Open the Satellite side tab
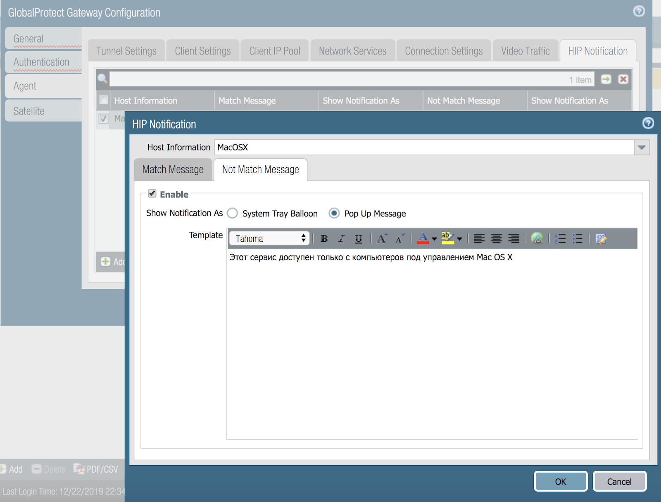The height and width of the screenshot is (502, 661). coord(43,111)
